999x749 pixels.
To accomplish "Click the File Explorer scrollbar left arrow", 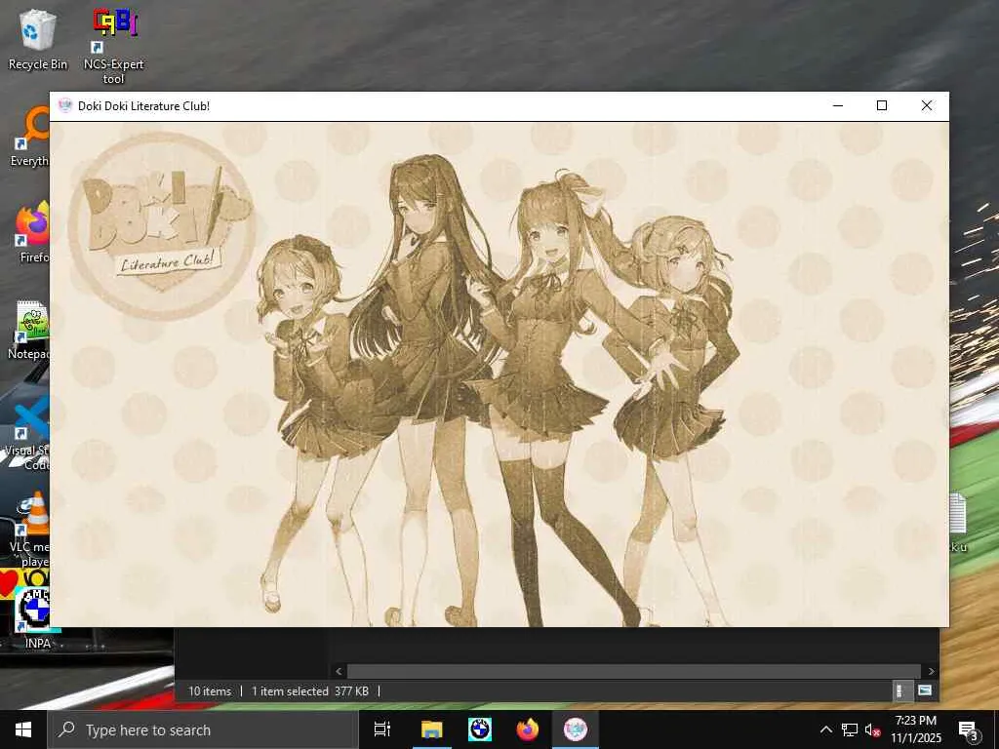I will pyautogui.click(x=339, y=671).
